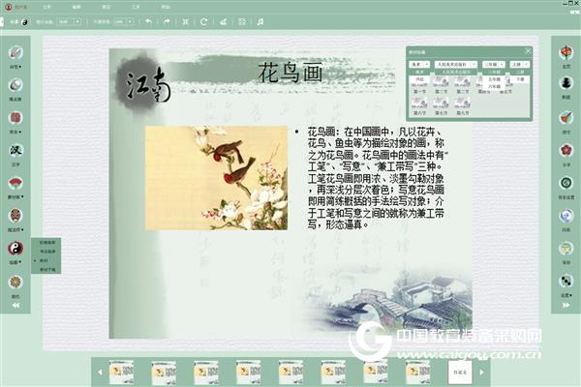Click the paragraph beginning 花鸟画：在中国画中
This screenshot has width=581, height=387.
376,178
